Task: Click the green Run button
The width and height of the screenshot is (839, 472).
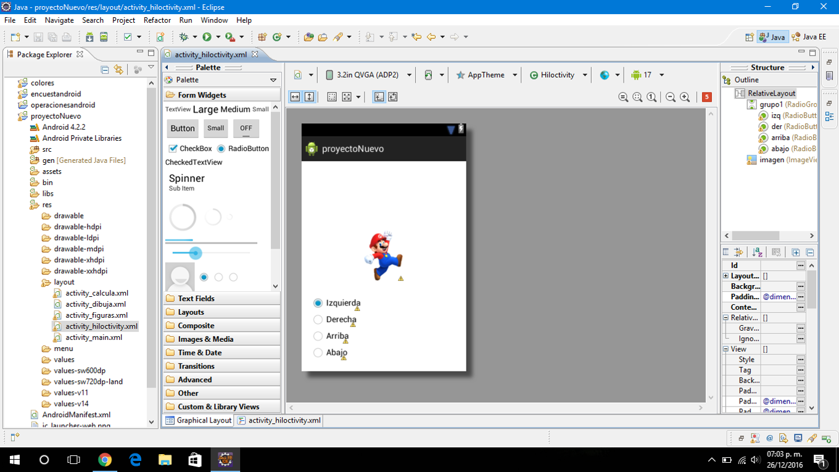Action: coord(207,37)
